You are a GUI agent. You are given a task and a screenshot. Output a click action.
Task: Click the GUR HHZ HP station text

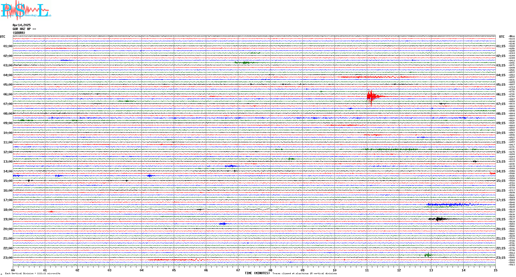point(24,29)
